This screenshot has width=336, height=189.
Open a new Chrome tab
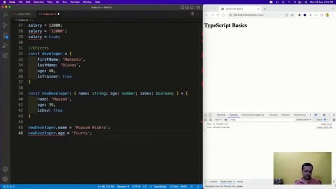tap(265, 9)
